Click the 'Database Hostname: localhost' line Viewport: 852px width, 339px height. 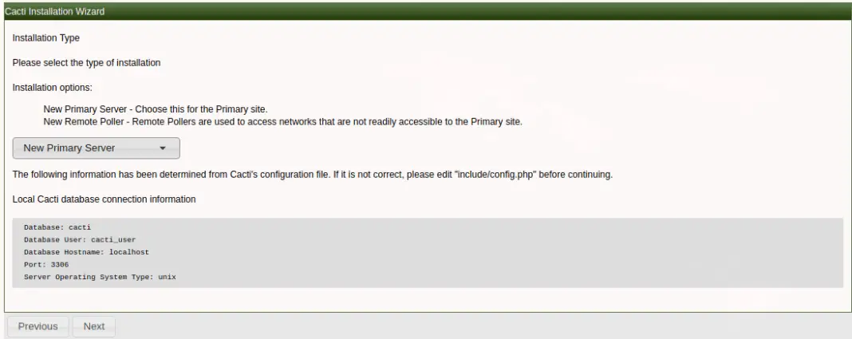tap(86, 252)
